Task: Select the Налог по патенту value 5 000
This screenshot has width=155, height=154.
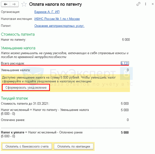Action: (x=126, y=40)
